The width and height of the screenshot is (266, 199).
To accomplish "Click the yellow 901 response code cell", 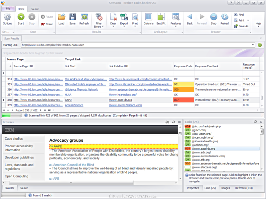I will tap(184, 84).
